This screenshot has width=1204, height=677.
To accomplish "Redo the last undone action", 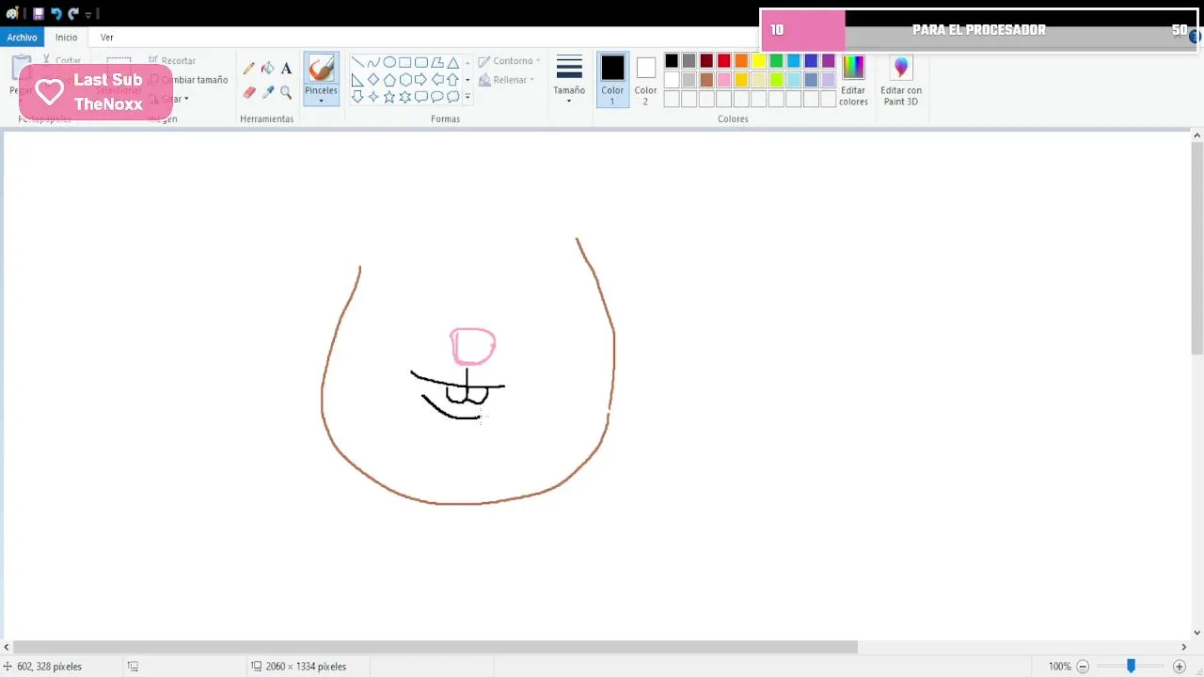I will tap(72, 13).
